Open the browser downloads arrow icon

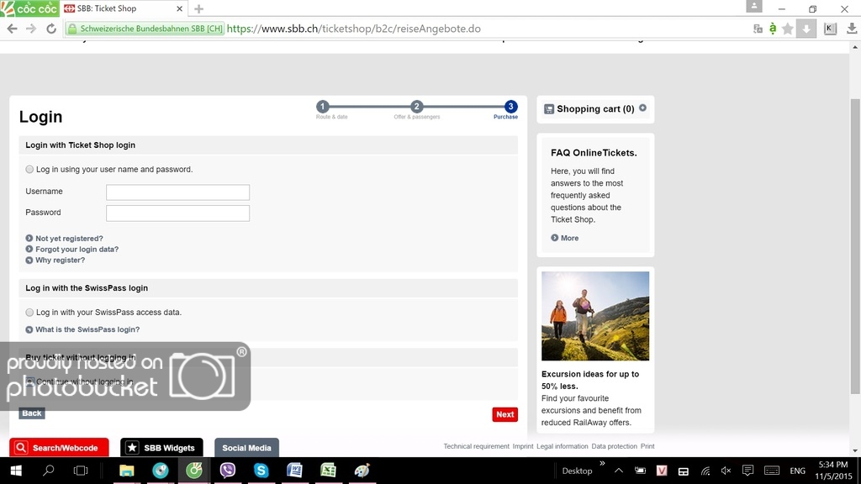852,29
